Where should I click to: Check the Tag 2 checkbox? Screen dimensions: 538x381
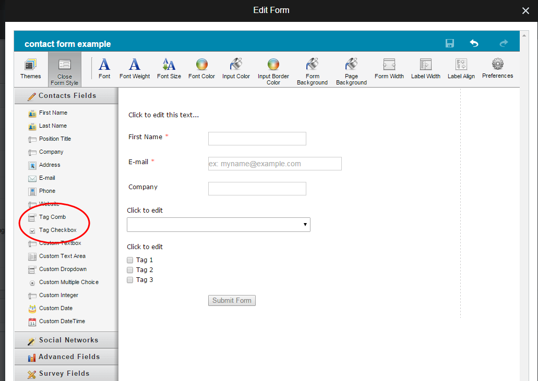tap(130, 270)
